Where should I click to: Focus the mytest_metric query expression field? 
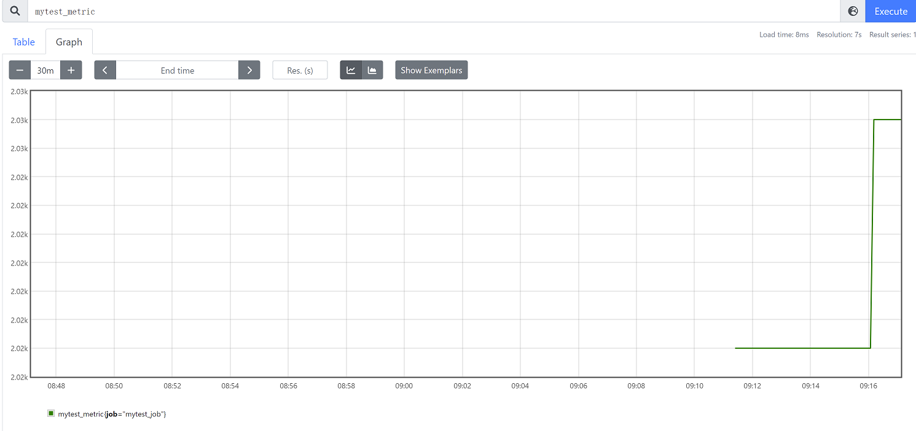pyautogui.click(x=430, y=11)
